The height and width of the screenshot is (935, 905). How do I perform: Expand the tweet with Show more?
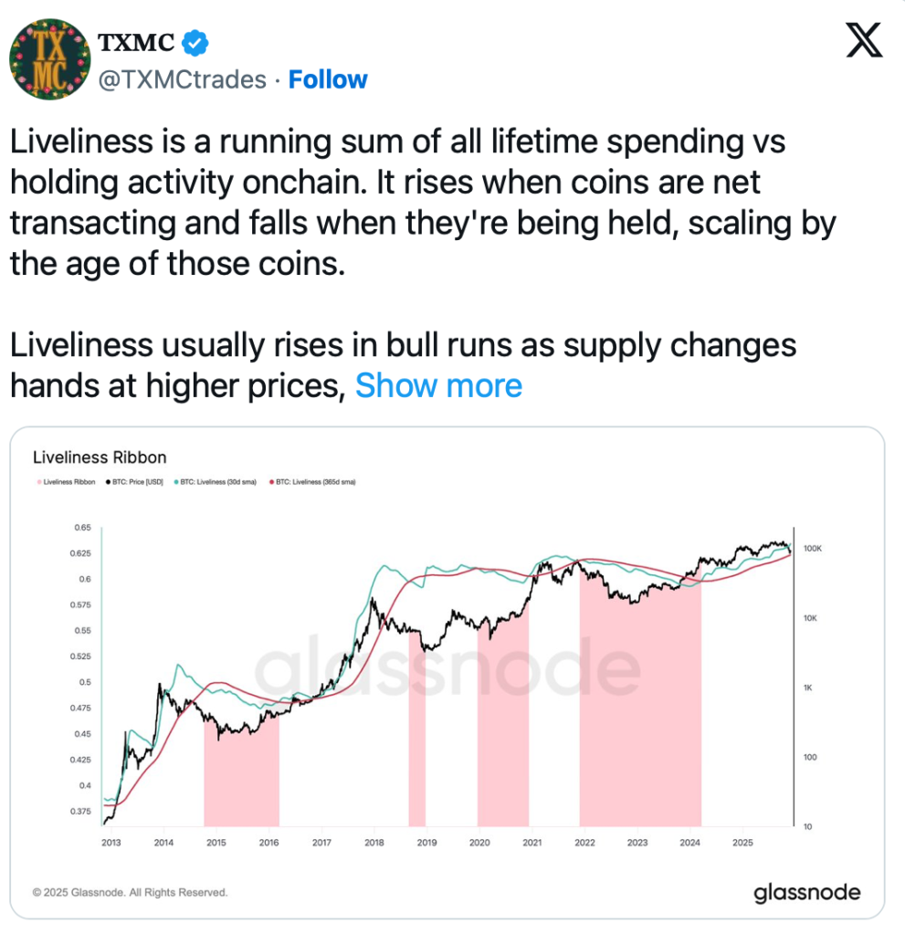[x=438, y=385]
